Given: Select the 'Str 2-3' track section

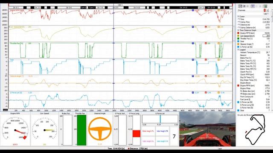Looking at the screenshot, I should (x=38, y=8).
